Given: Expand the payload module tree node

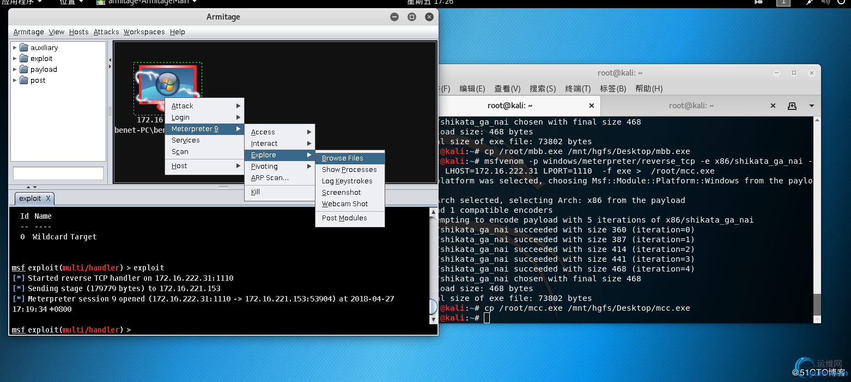Looking at the screenshot, I should point(15,69).
